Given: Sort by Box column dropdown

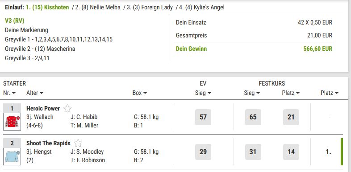Looking at the screenshot, I should click(x=140, y=93).
